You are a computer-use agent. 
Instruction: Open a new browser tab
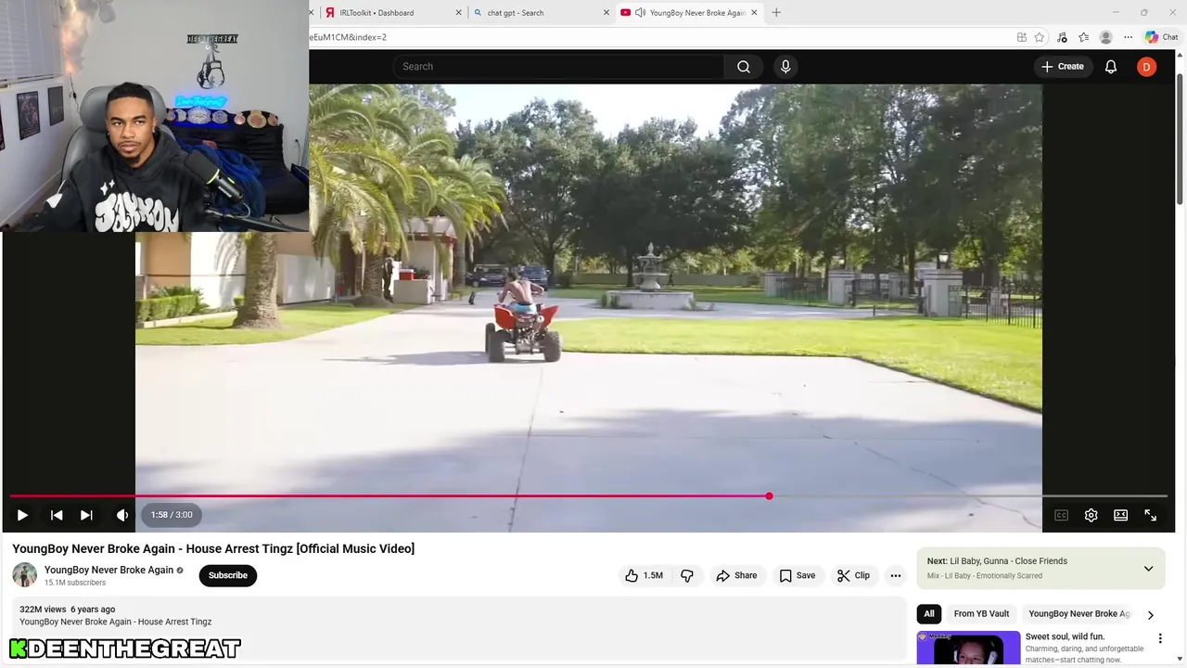[x=776, y=13]
